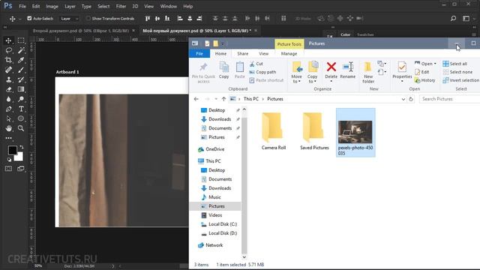Click Cut in the Clipboard group
Image resolution: width=480 pixels, height=270 pixels.
(256, 64)
